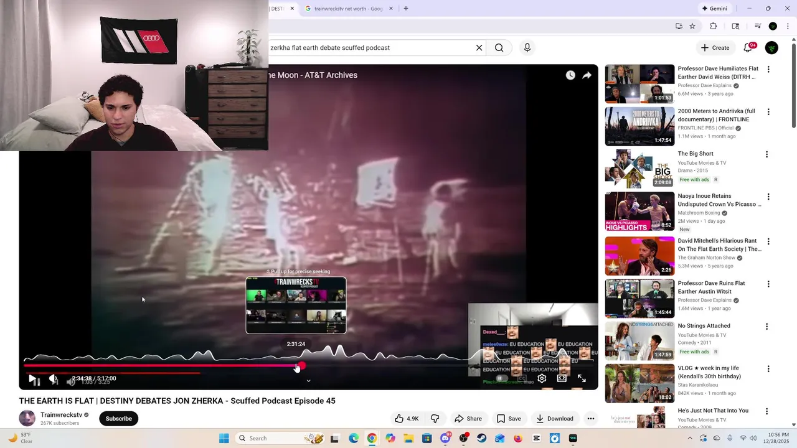Open options for Professor Dave Ruins video
The image size is (797, 448).
(768, 284)
